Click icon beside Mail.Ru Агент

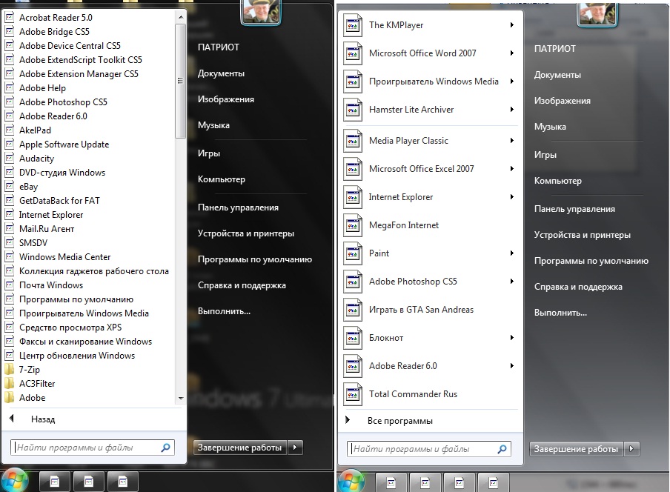click(10, 229)
